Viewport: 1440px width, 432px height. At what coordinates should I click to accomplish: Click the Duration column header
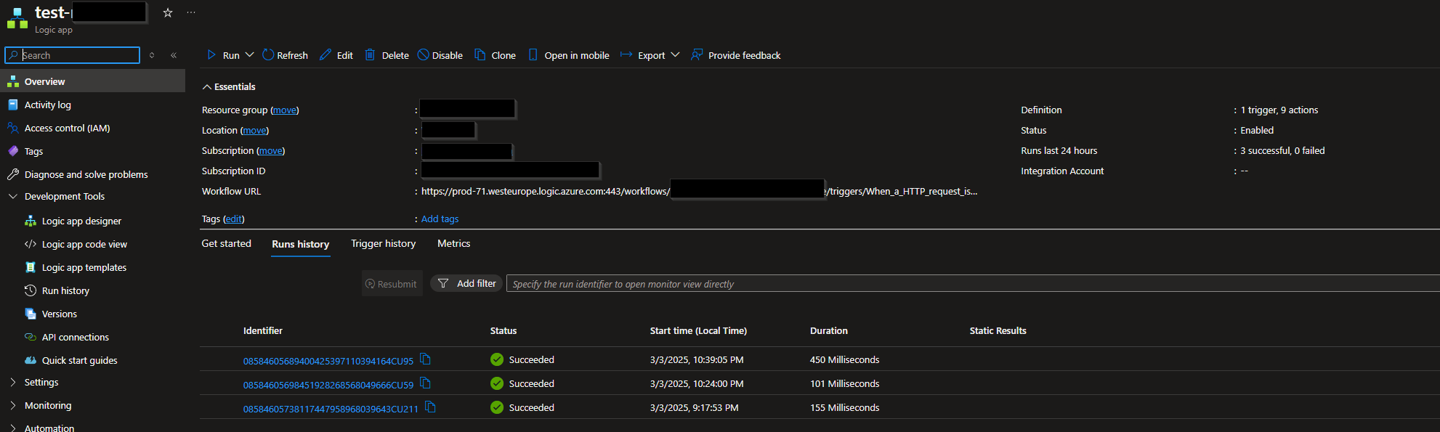click(829, 330)
